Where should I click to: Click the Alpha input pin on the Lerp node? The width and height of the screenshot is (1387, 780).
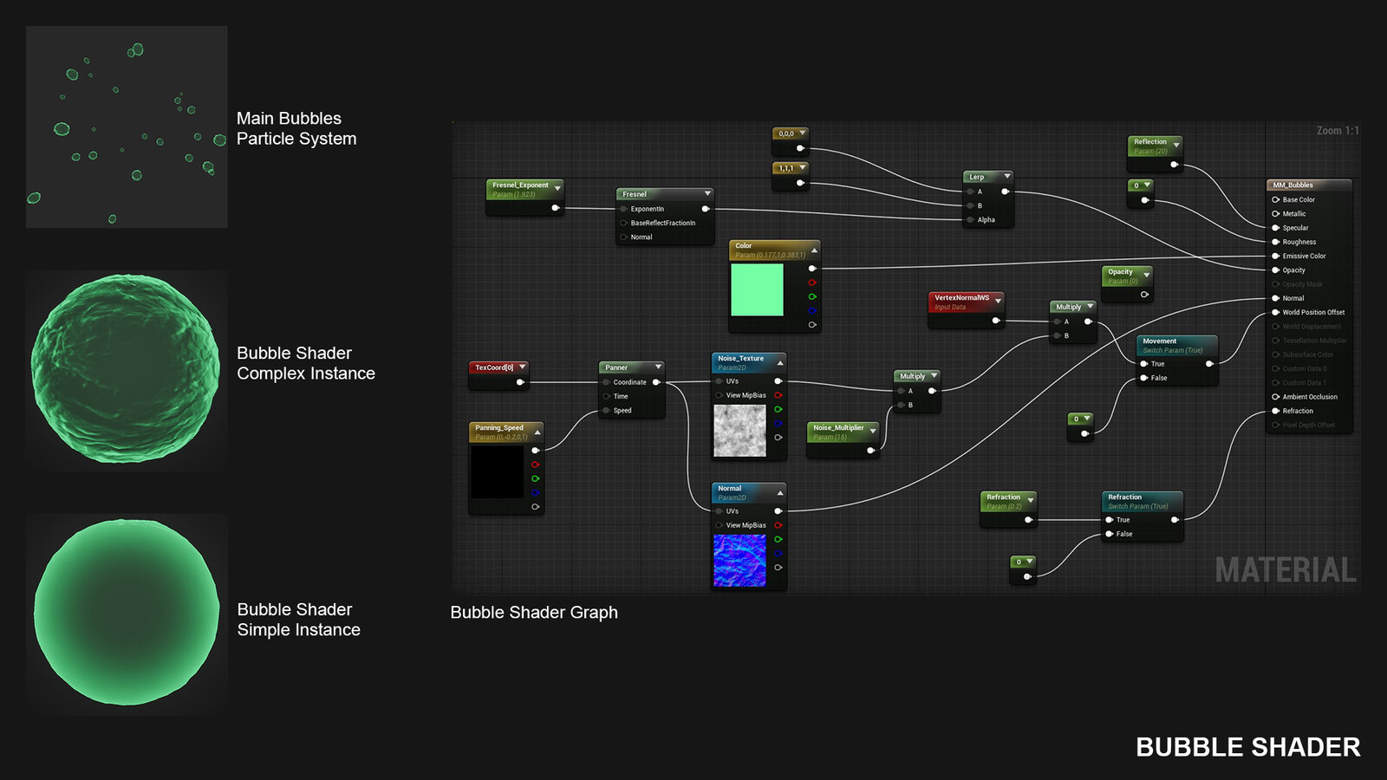coord(970,219)
